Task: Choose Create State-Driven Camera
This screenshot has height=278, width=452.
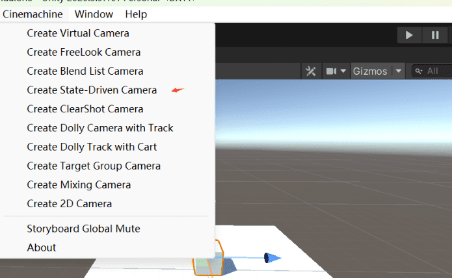Action: [x=92, y=90]
